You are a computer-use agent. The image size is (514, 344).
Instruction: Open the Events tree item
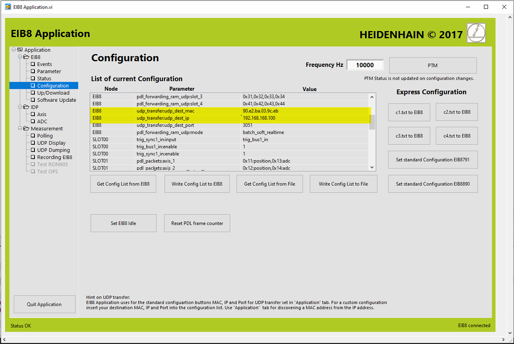click(x=44, y=64)
